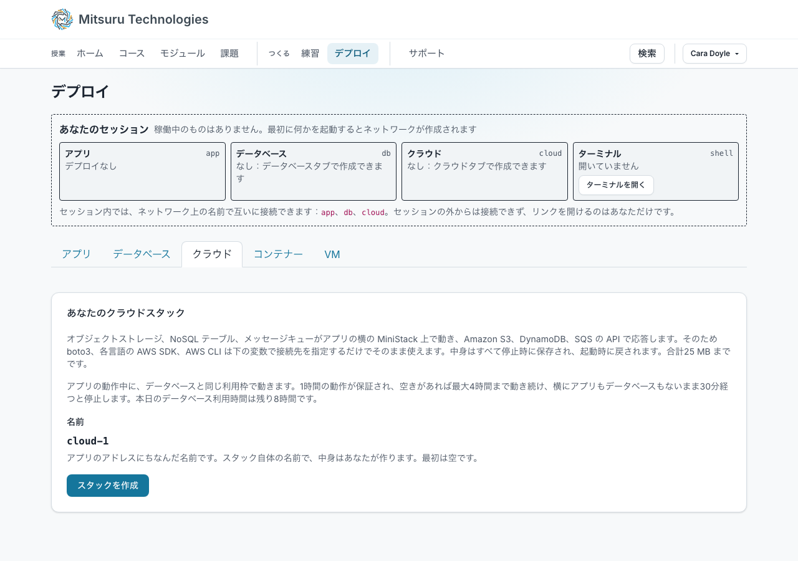Click the デプロイ page heading

pos(80,92)
